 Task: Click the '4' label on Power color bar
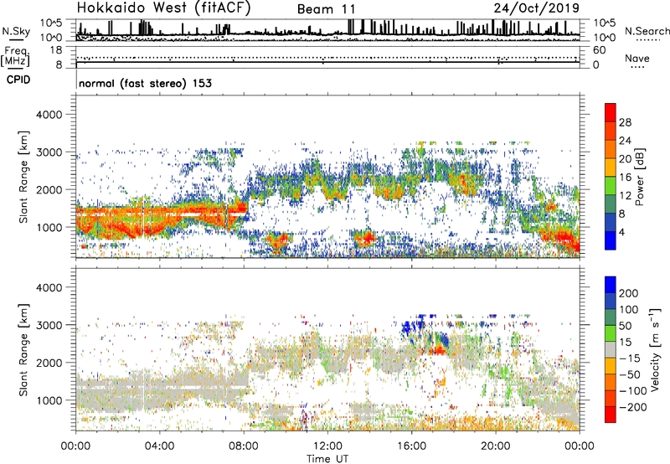pos(621,232)
